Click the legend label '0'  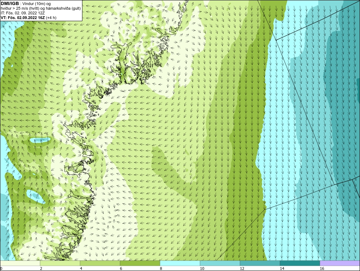click(x=1, y=268)
